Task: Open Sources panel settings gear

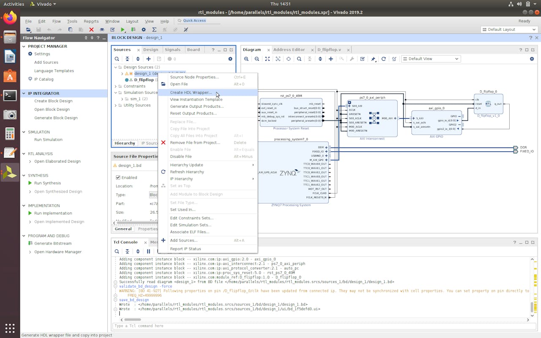Action: 230,59
